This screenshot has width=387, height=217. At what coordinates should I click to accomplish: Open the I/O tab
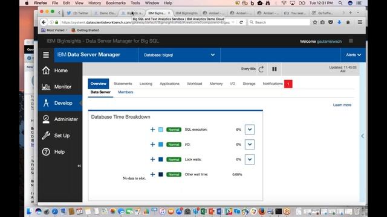tap(233, 84)
